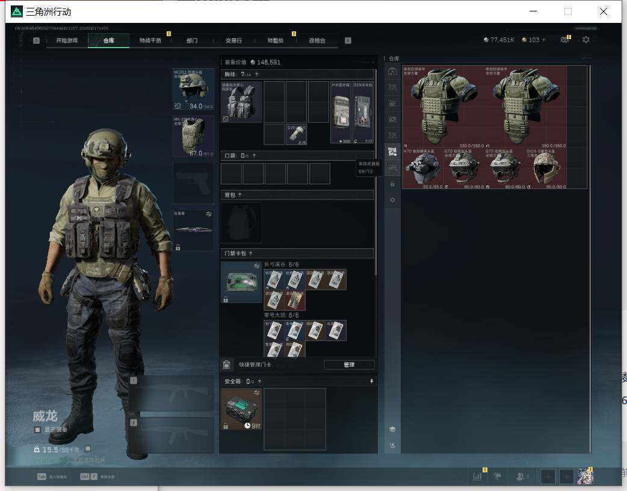Viewport: 627px width, 491px height.
Task: Select the first GT5 command helmet
Action: (x=464, y=169)
